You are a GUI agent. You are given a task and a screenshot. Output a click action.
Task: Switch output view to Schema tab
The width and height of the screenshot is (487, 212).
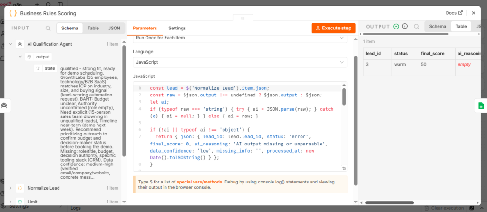point(438,27)
